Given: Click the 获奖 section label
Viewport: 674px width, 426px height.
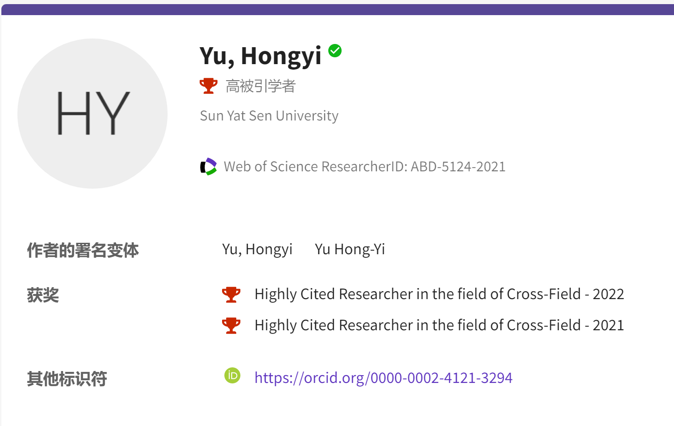Looking at the screenshot, I should coord(43,295).
